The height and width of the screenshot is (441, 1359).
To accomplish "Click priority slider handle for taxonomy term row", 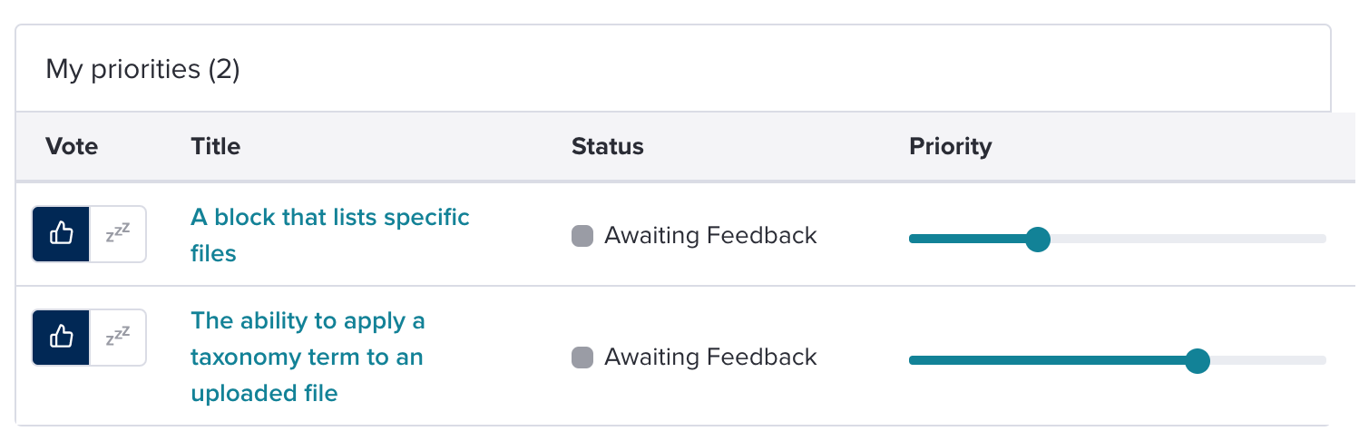I will click(x=1198, y=360).
